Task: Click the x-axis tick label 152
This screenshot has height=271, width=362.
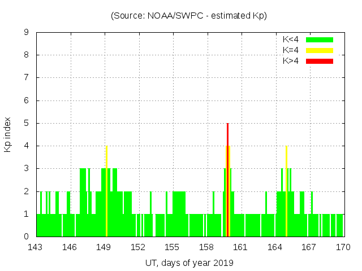Action: click(138, 247)
